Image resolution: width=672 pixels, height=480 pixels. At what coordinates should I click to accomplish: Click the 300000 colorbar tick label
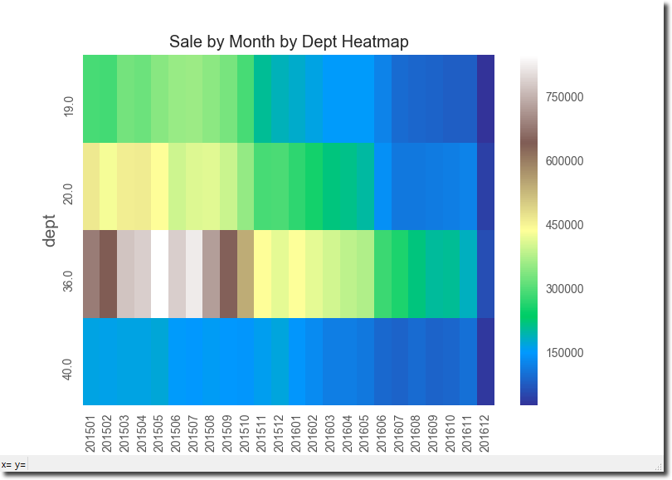564,289
